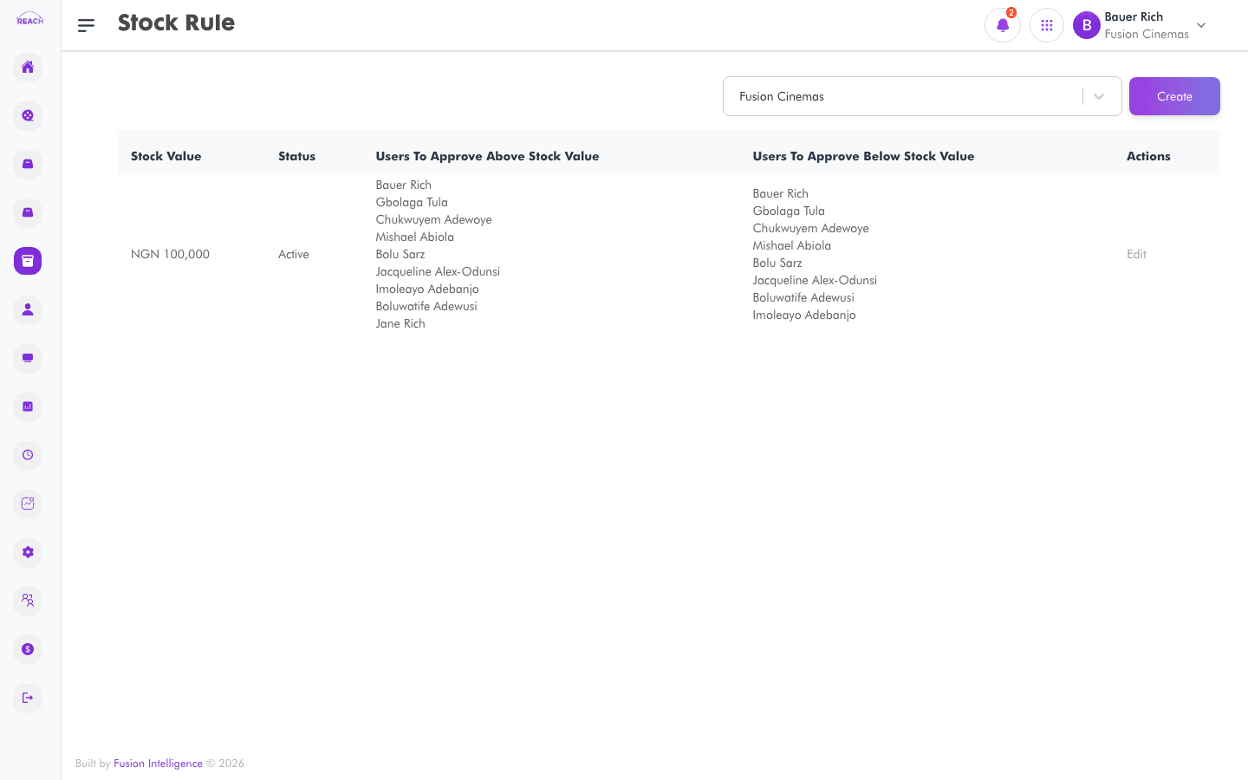
Task: Click the bar chart reports sidebar icon
Action: 28,406
